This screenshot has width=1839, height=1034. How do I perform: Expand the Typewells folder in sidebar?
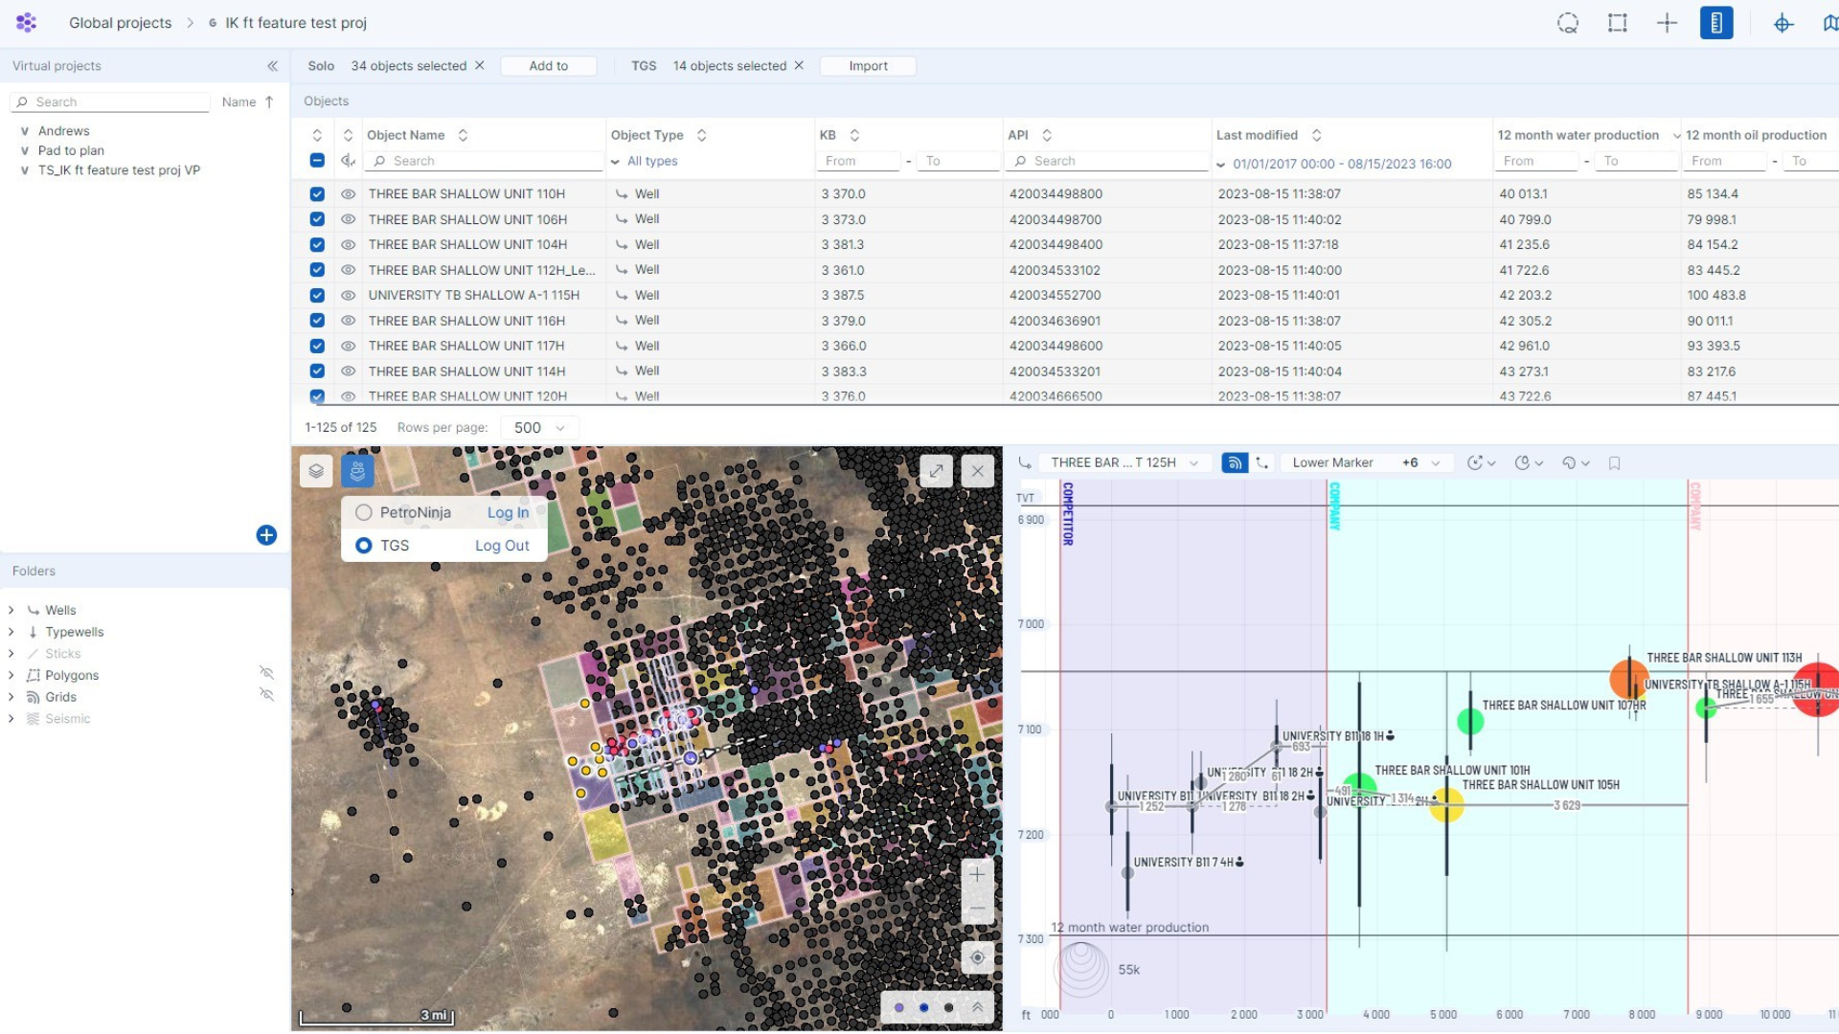point(11,631)
